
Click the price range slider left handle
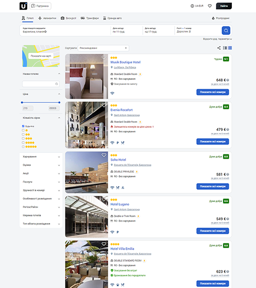click(x=22, y=102)
